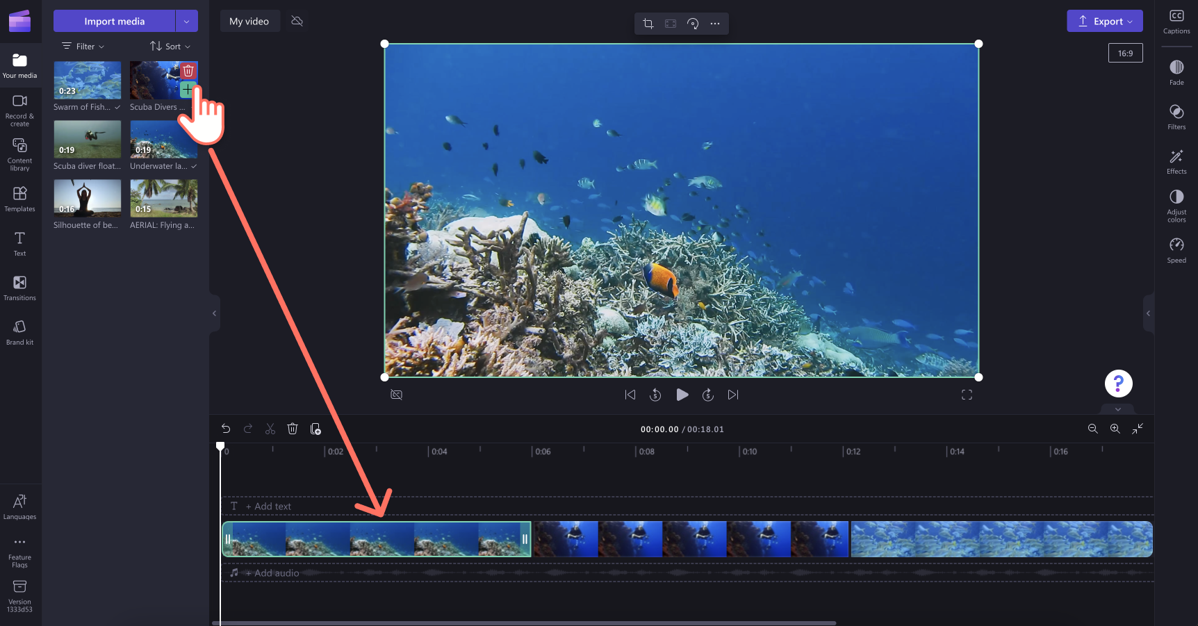Split clip with scissors tool

[x=270, y=429]
